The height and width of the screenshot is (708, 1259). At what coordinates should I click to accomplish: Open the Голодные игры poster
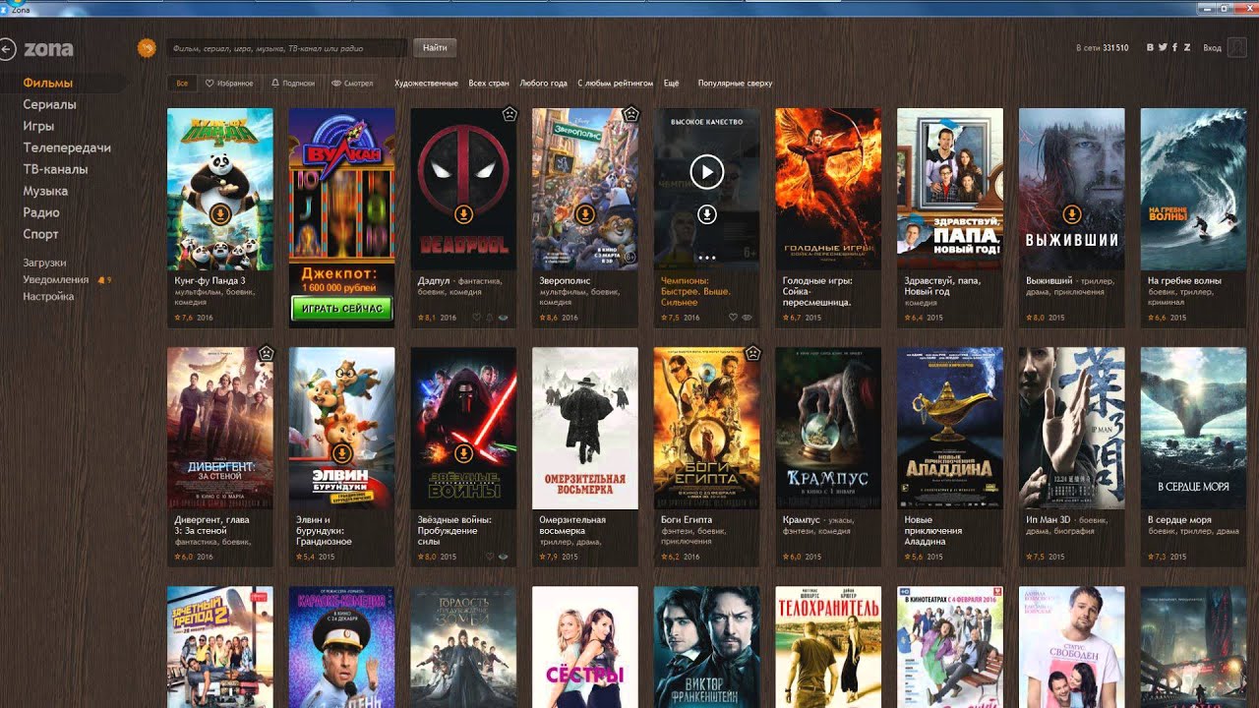coord(828,189)
